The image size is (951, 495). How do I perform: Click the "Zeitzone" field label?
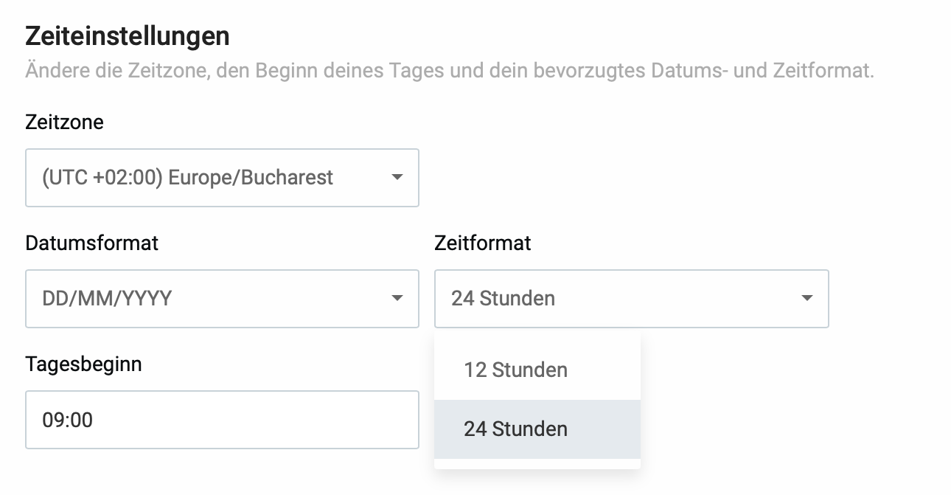pos(64,122)
